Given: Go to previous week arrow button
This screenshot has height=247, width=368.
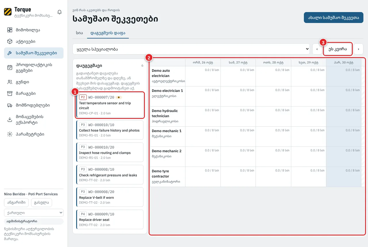Looking at the screenshot, I should click(317, 49).
